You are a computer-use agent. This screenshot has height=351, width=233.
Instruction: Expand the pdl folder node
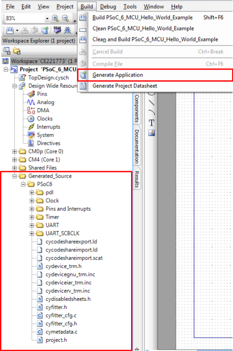point(31,193)
